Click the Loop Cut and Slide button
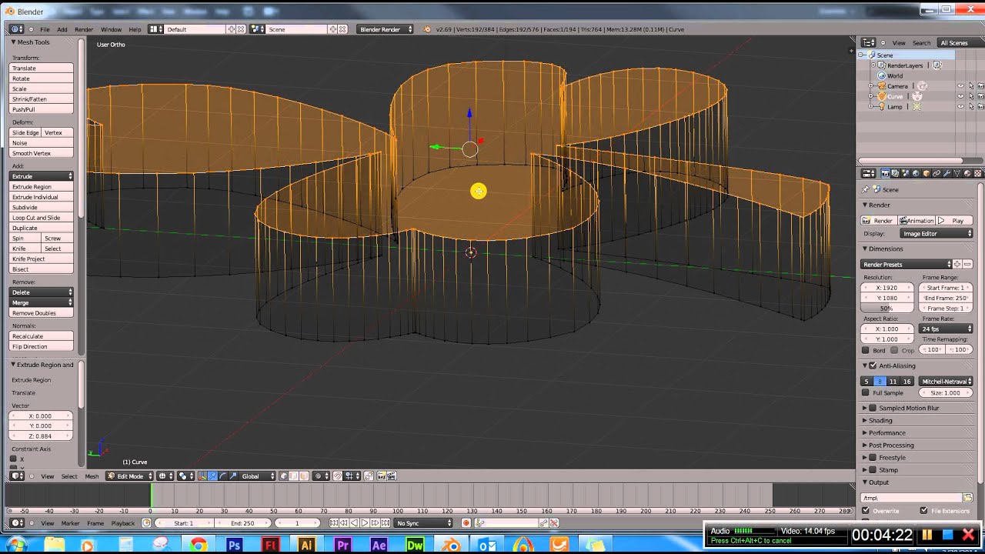The image size is (985, 554). tap(42, 218)
